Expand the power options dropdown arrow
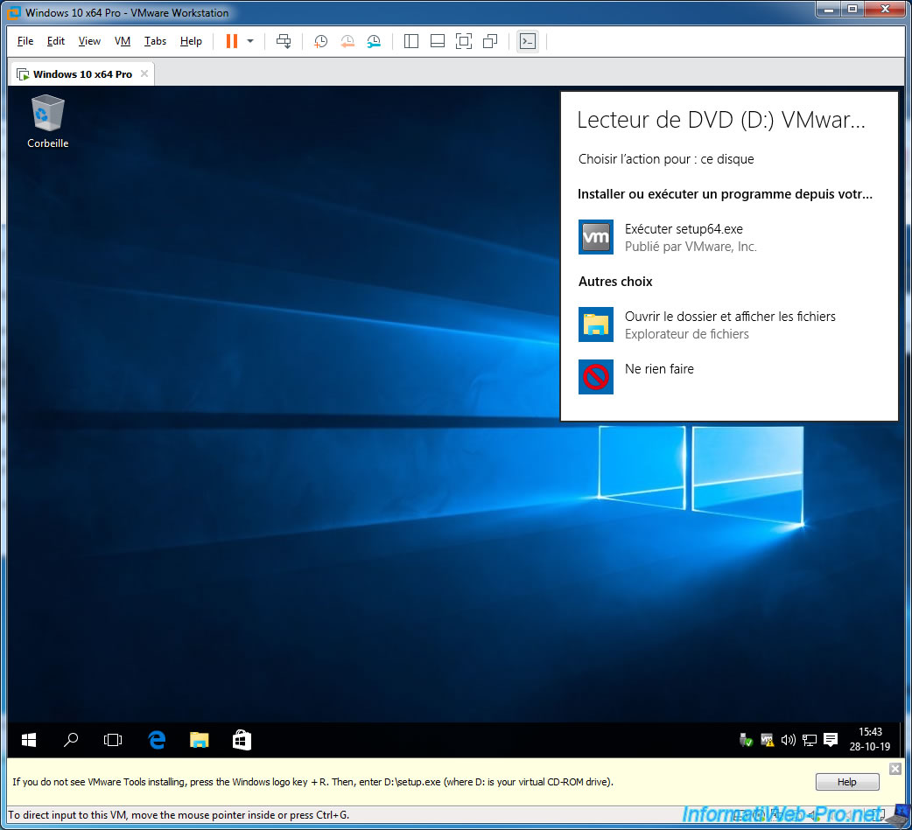Screen dimensions: 912x830 tap(250, 41)
